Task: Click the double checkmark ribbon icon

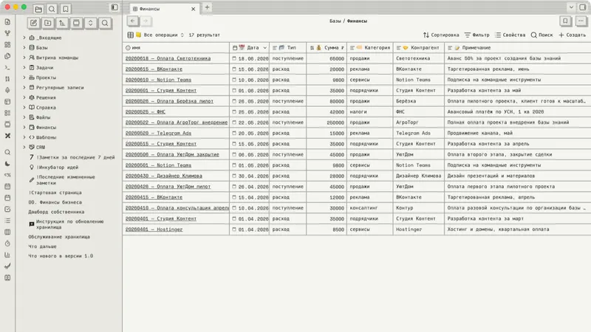Action: coord(7,266)
